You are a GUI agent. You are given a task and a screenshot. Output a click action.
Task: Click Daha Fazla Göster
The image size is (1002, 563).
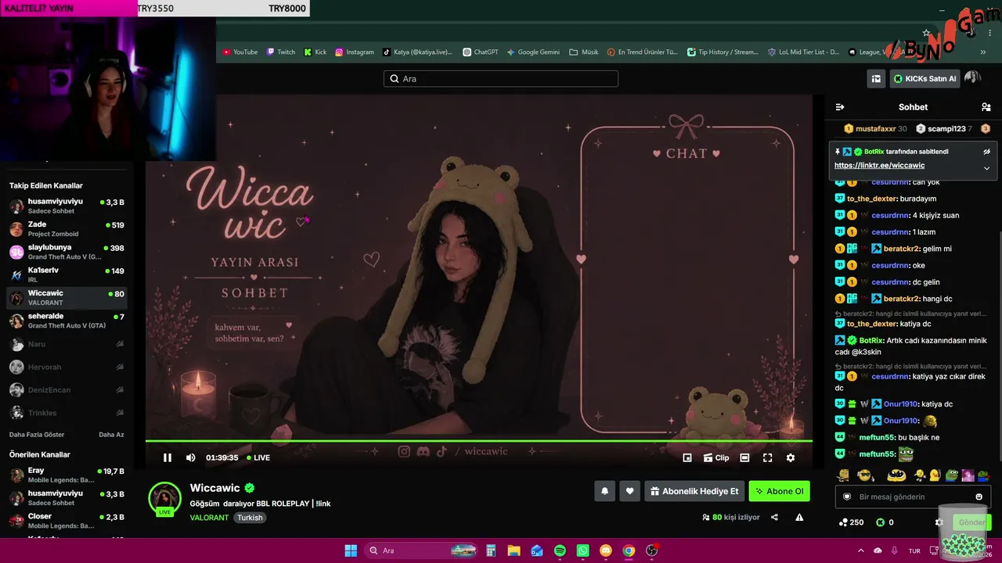(x=37, y=435)
